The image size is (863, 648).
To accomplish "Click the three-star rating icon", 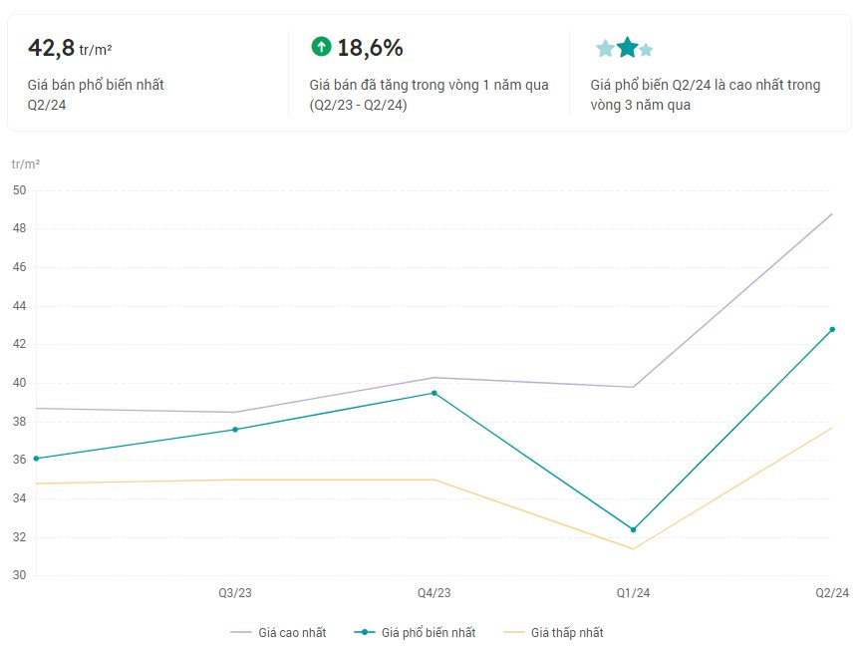I will pos(625,48).
